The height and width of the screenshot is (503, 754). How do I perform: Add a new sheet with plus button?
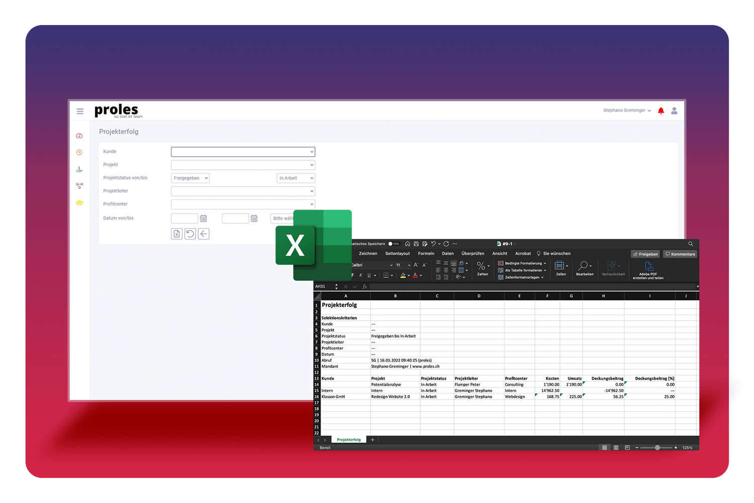tap(372, 440)
